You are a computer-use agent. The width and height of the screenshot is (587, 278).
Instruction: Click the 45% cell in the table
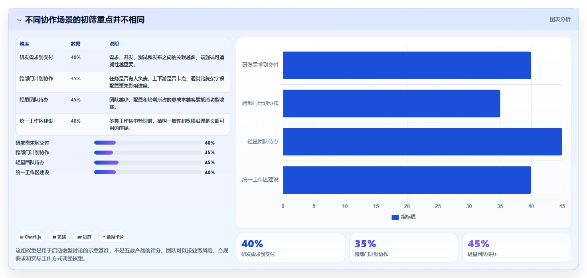76,100
